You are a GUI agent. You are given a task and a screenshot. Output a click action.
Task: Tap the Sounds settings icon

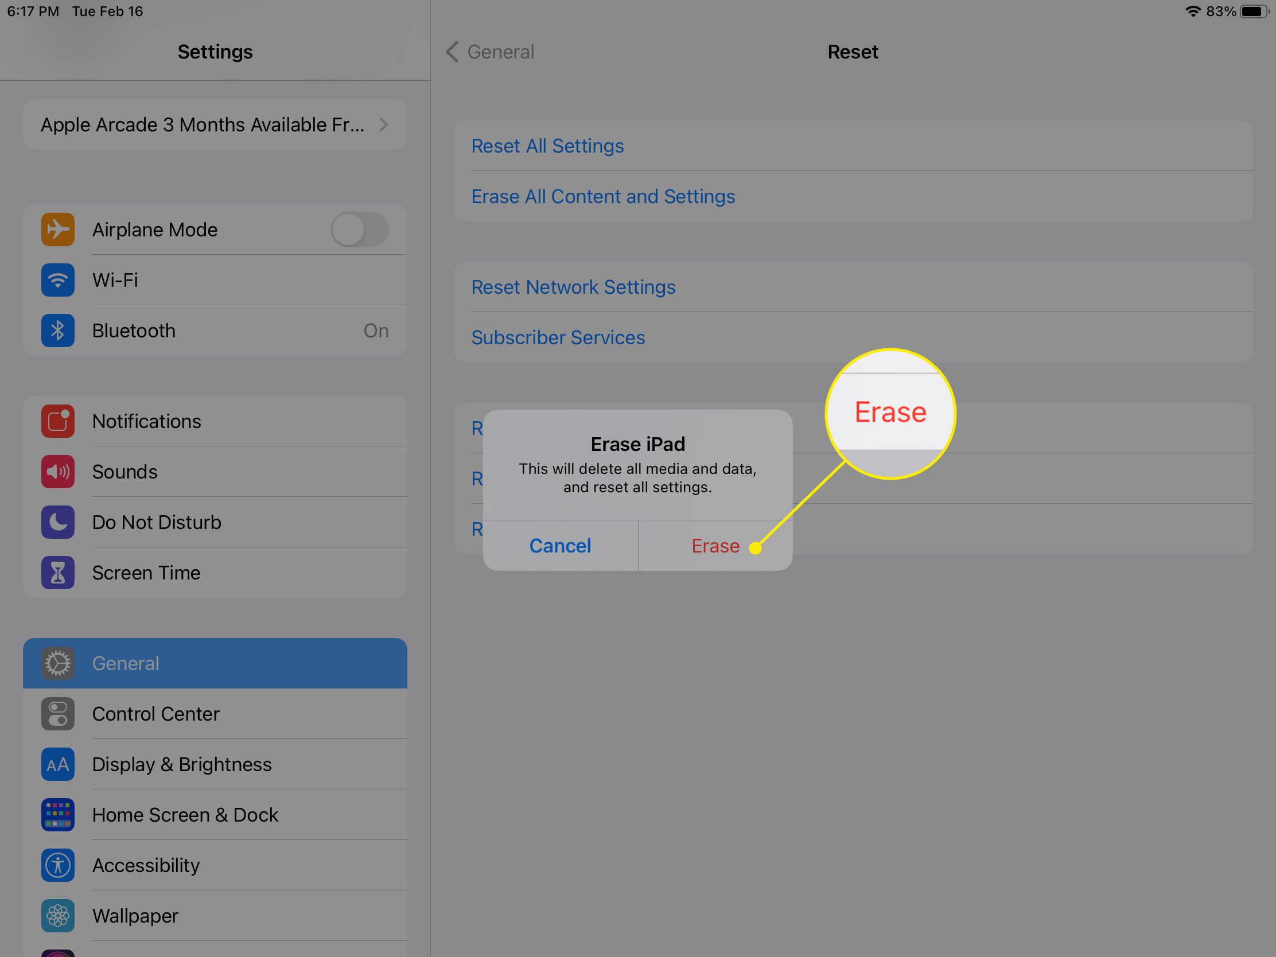click(57, 472)
